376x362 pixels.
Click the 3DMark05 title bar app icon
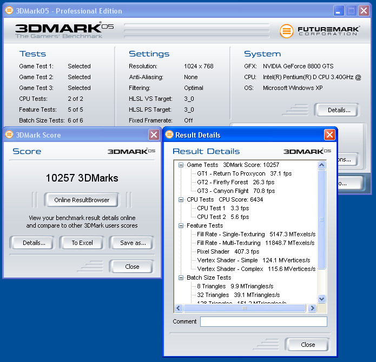tap(9, 11)
